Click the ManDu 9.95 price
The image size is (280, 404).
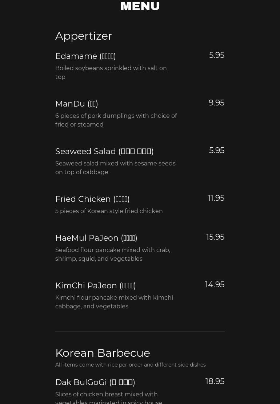(216, 103)
